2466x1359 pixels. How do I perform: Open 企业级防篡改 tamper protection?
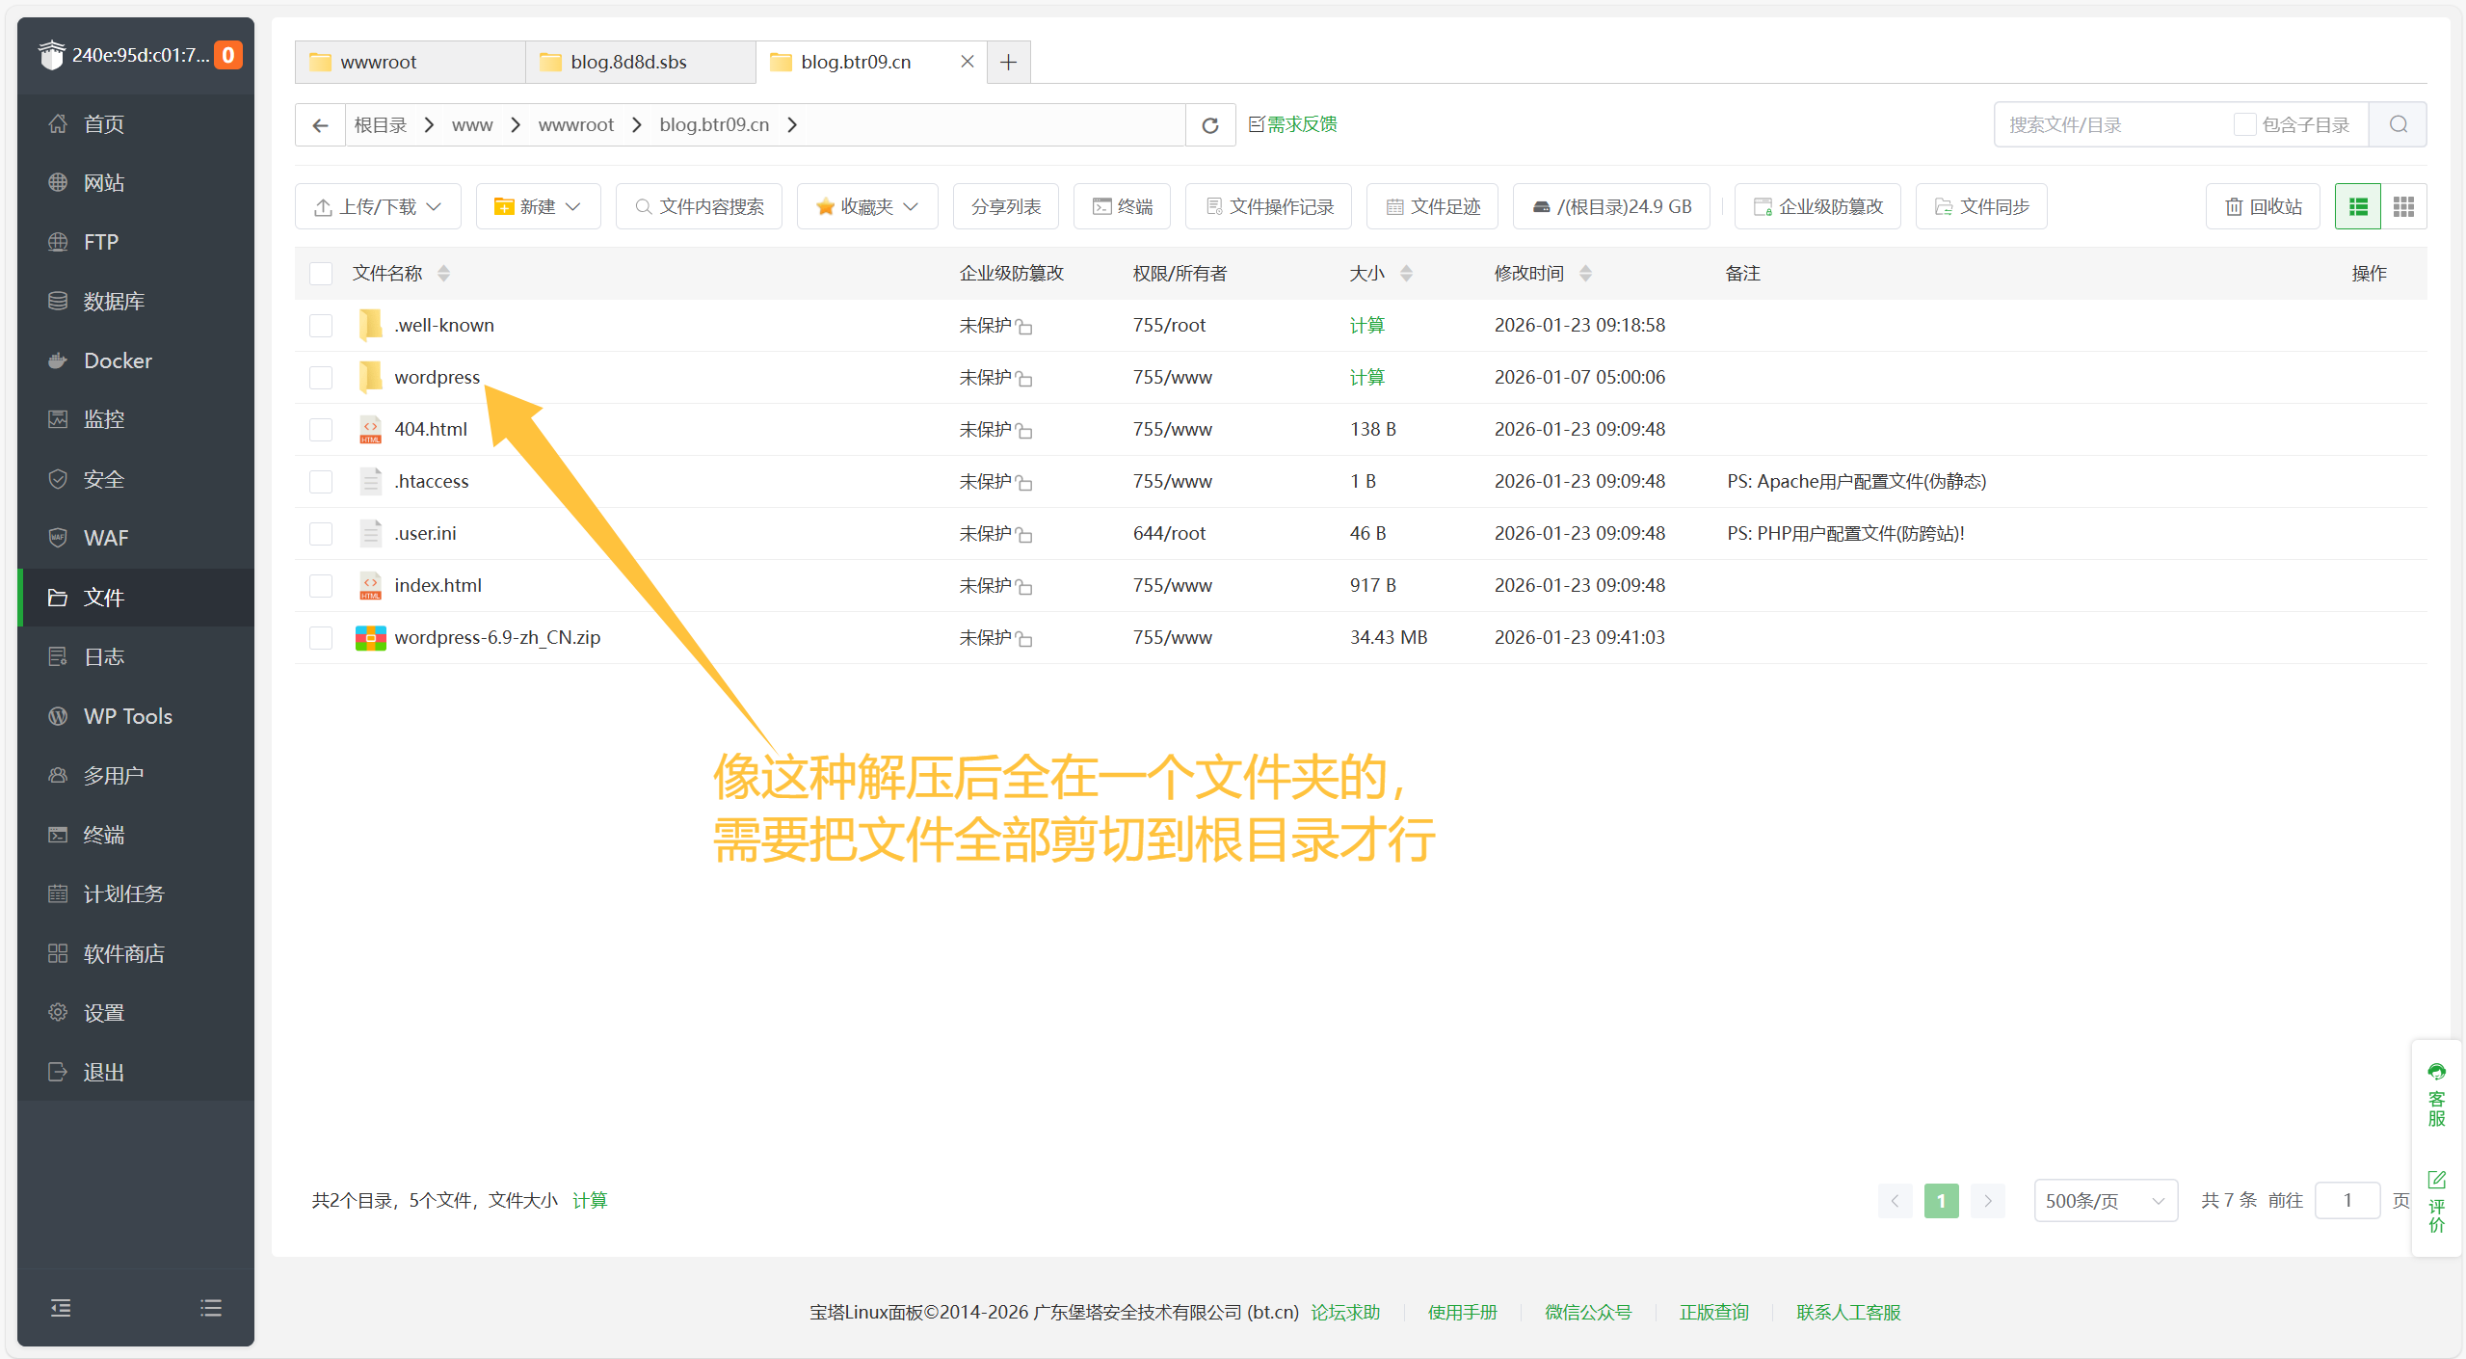[x=1816, y=205]
